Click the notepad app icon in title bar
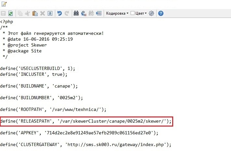Viewport: 231px width, 162px height. coord(4,4)
